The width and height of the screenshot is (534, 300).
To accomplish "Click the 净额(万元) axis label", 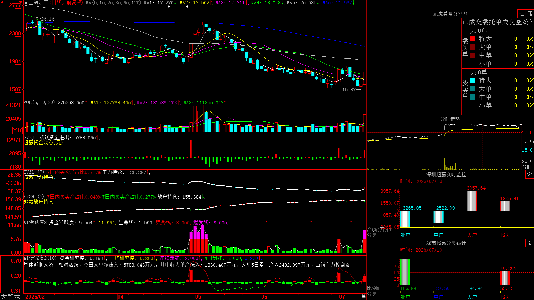I will (x=379, y=230).
